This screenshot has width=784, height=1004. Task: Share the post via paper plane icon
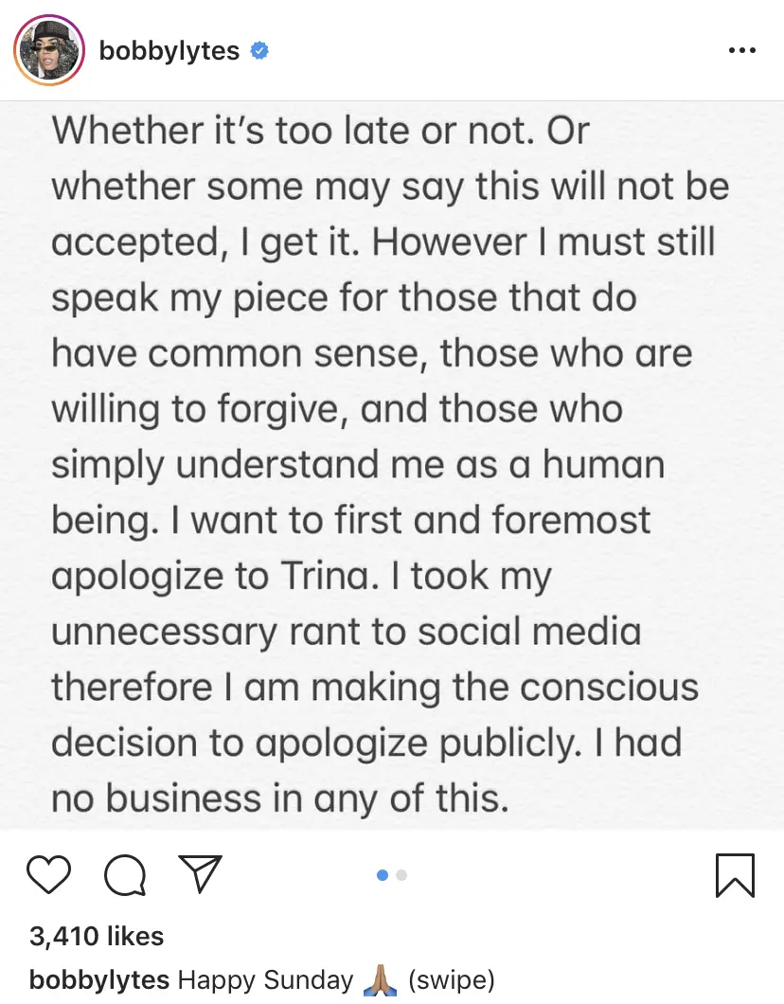coord(201,873)
